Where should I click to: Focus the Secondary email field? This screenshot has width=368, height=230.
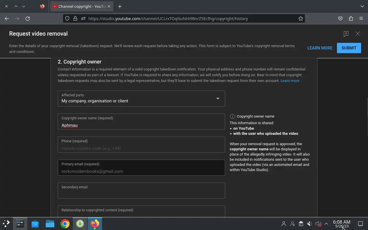point(141,191)
